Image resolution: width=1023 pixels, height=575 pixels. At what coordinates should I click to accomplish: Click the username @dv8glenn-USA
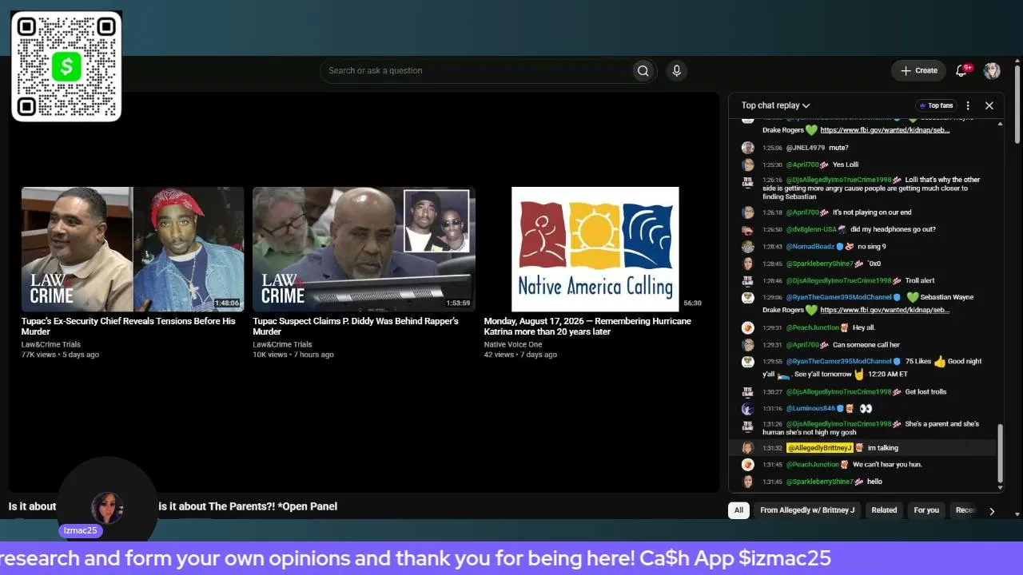click(811, 230)
